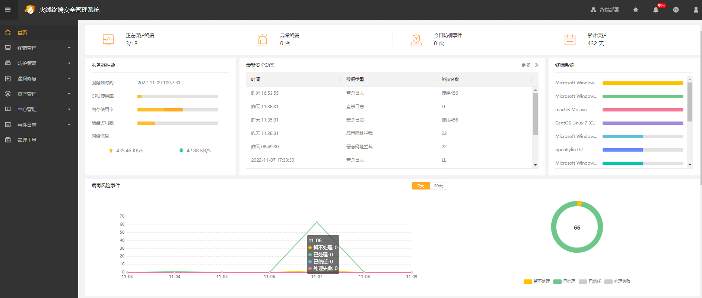Click the home icon in sidebar
Viewport: 702px width, 298px height.
[x=8, y=32]
